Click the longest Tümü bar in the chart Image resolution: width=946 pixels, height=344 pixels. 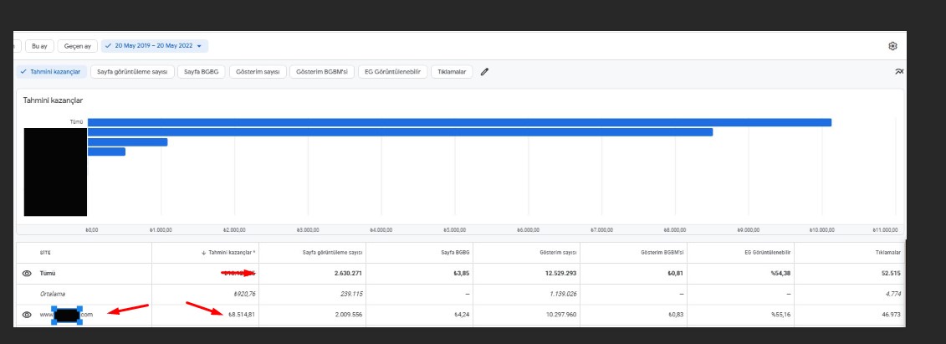(x=460, y=122)
